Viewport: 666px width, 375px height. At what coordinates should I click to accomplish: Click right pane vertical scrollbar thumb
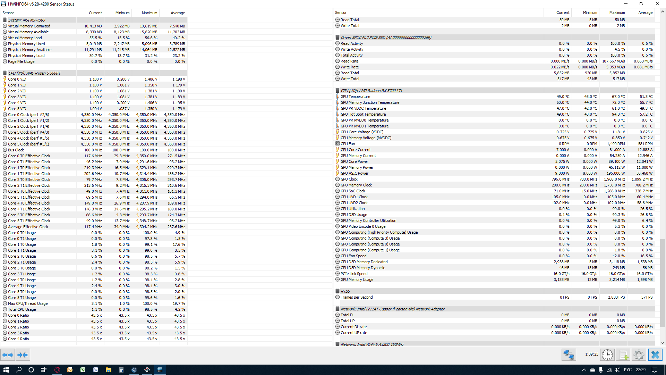tap(663, 283)
